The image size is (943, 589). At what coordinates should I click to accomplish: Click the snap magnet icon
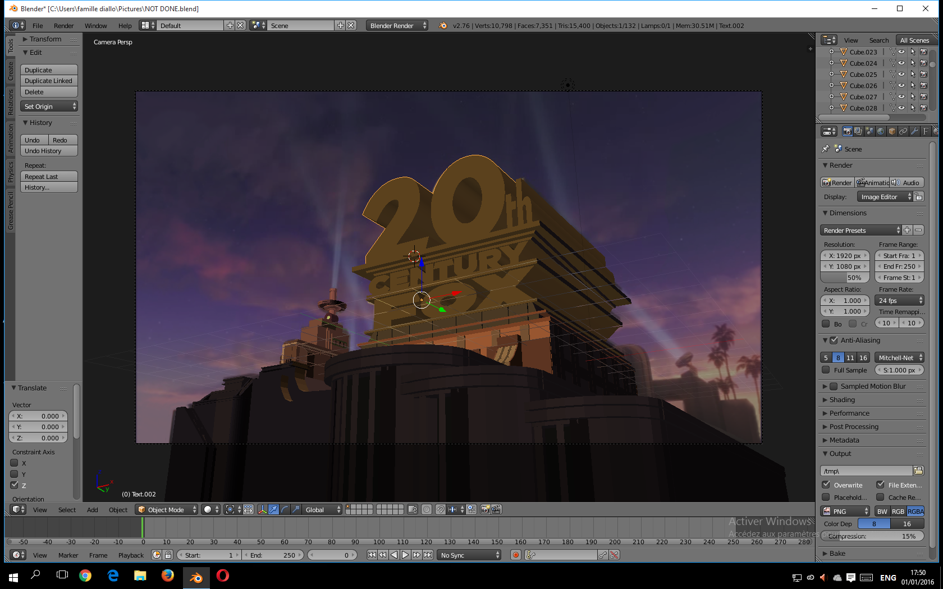tap(441, 509)
